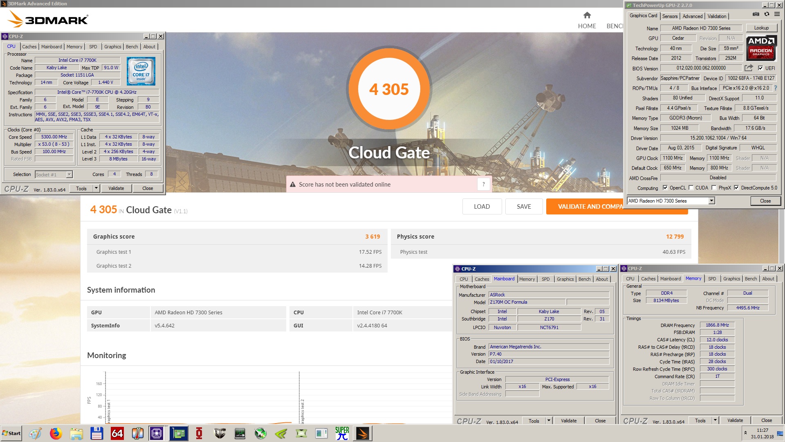Click VALIDATE AND COMPARE in 3DMark

coord(585,207)
